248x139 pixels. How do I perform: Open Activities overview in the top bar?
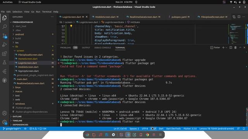[7, 2]
